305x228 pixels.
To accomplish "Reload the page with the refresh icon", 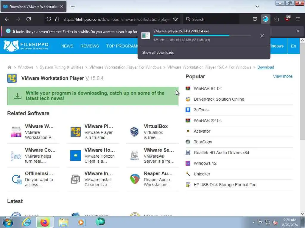I will [29, 19].
